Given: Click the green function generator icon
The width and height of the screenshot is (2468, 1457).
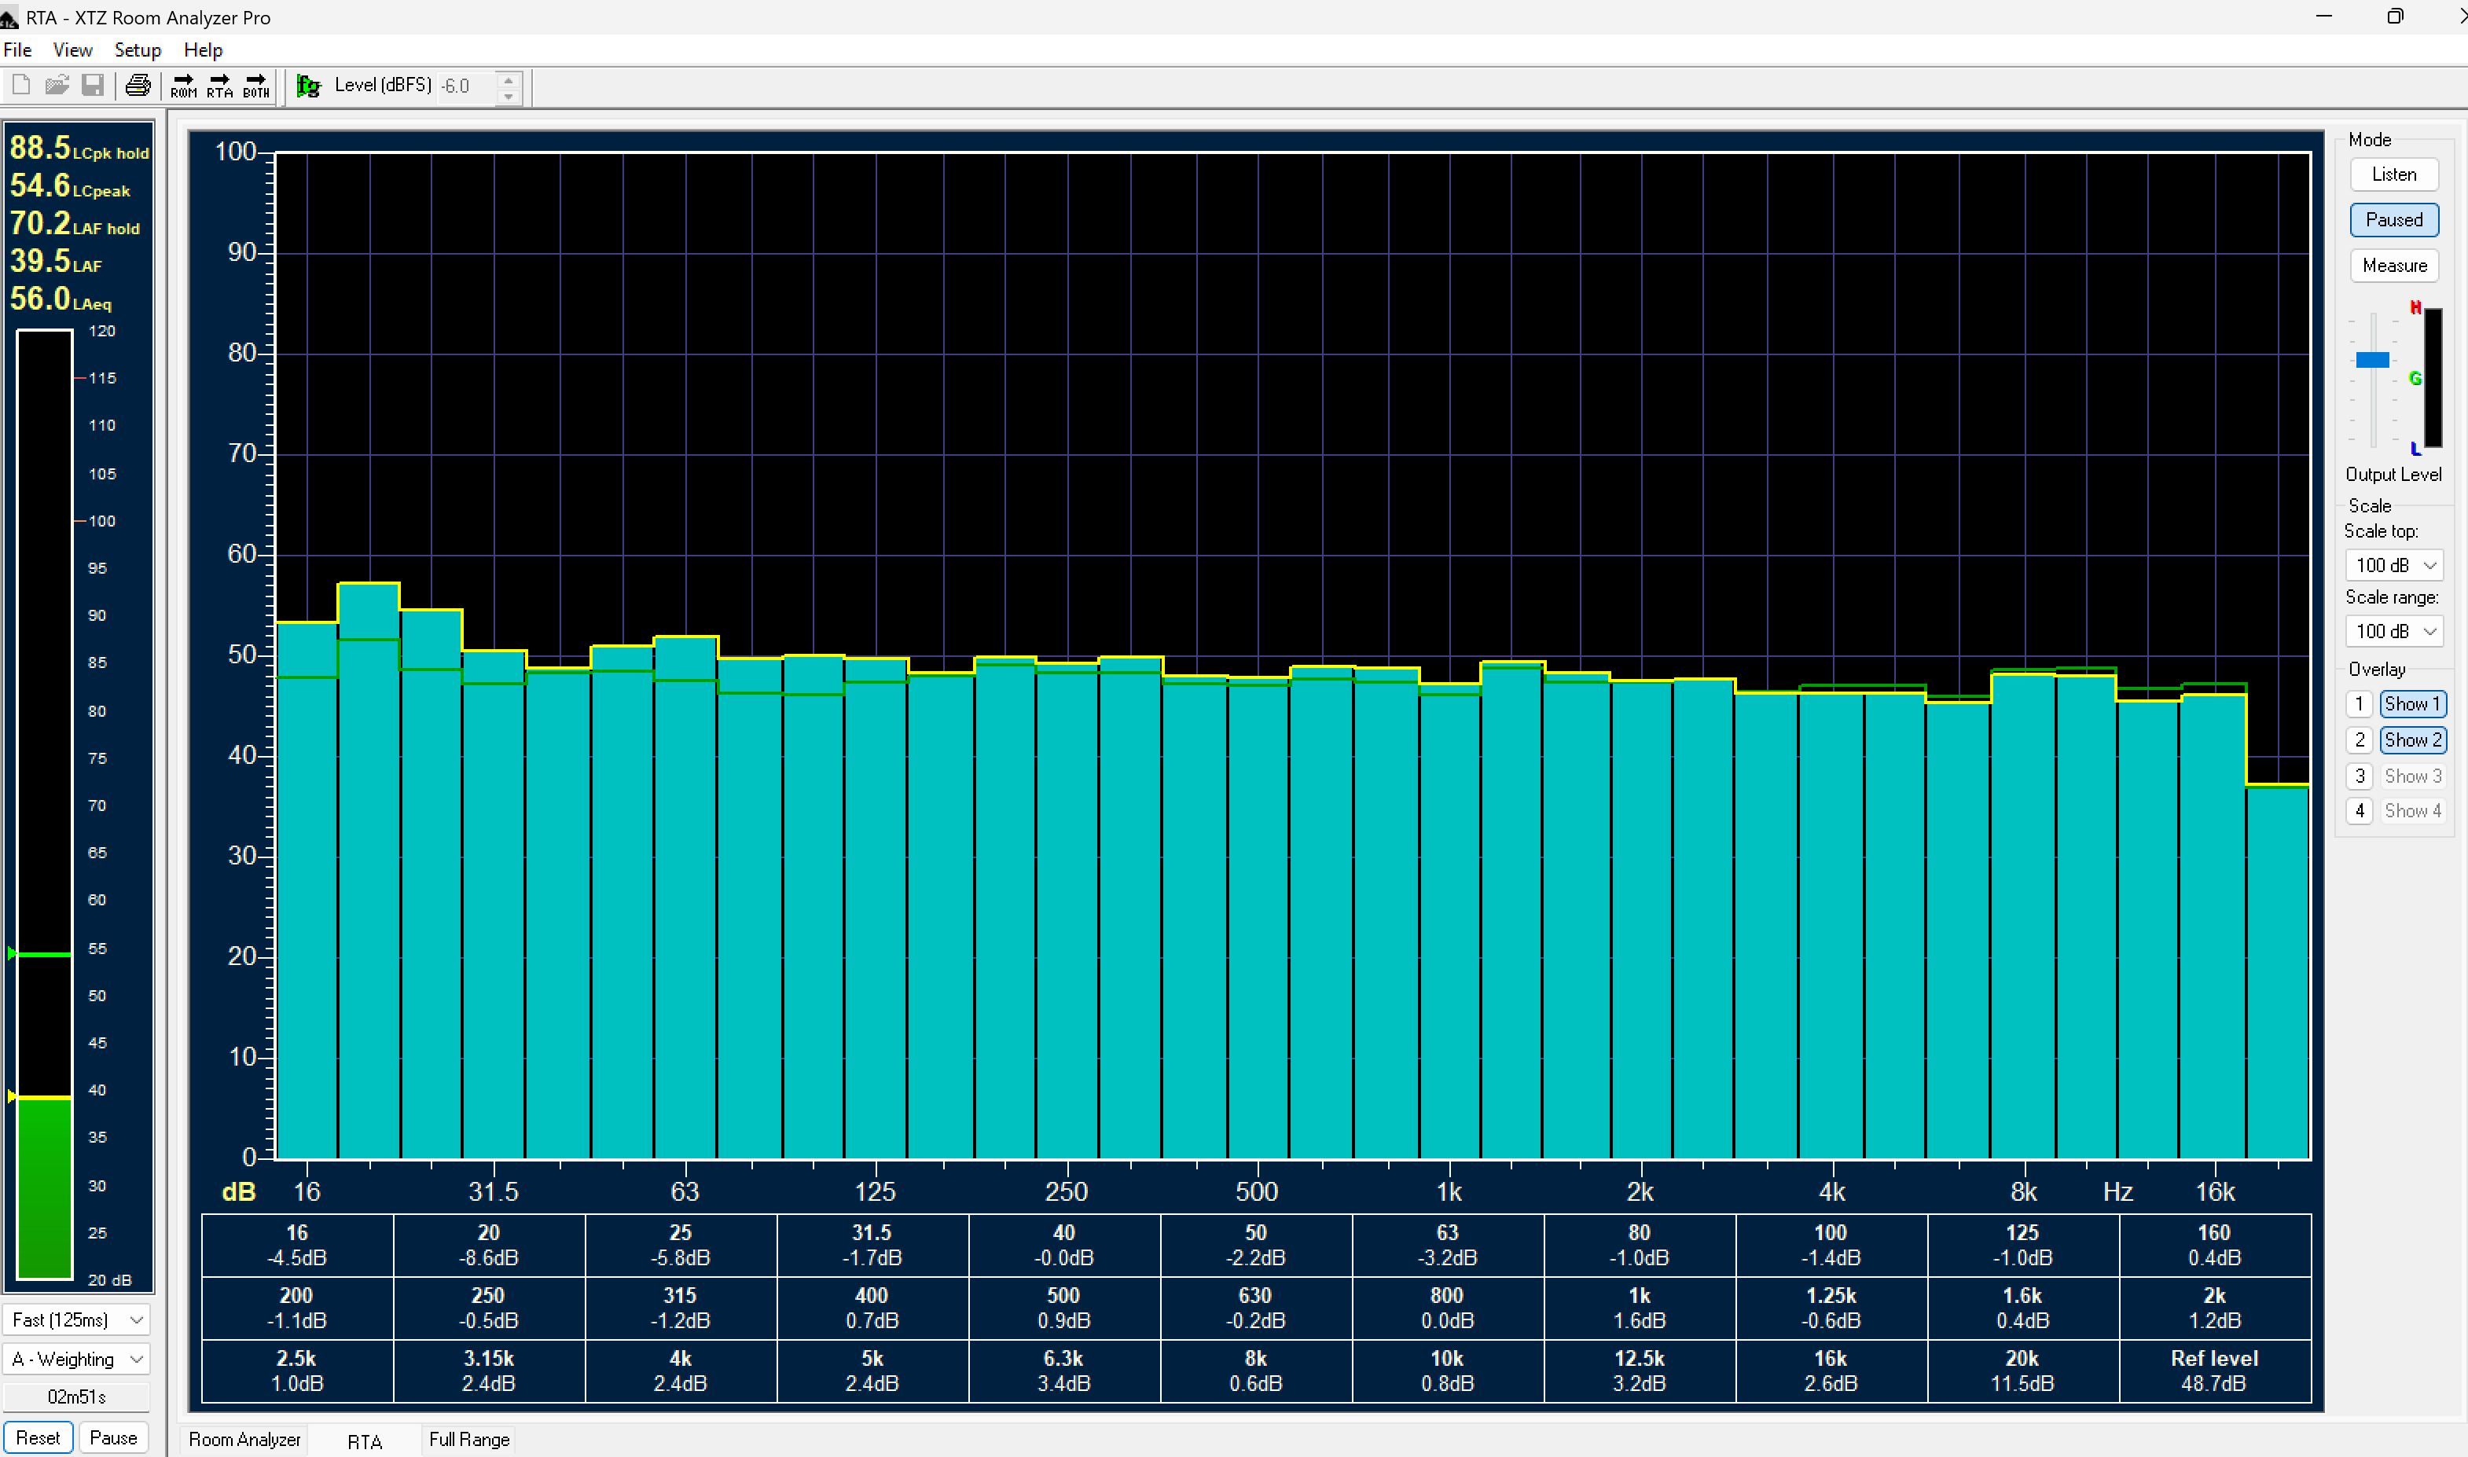Looking at the screenshot, I should click(x=308, y=86).
